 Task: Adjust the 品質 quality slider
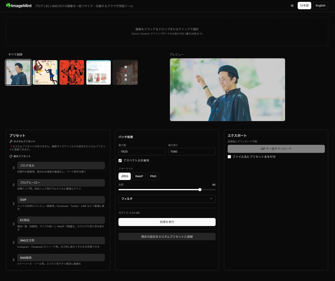[x=200, y=190]
